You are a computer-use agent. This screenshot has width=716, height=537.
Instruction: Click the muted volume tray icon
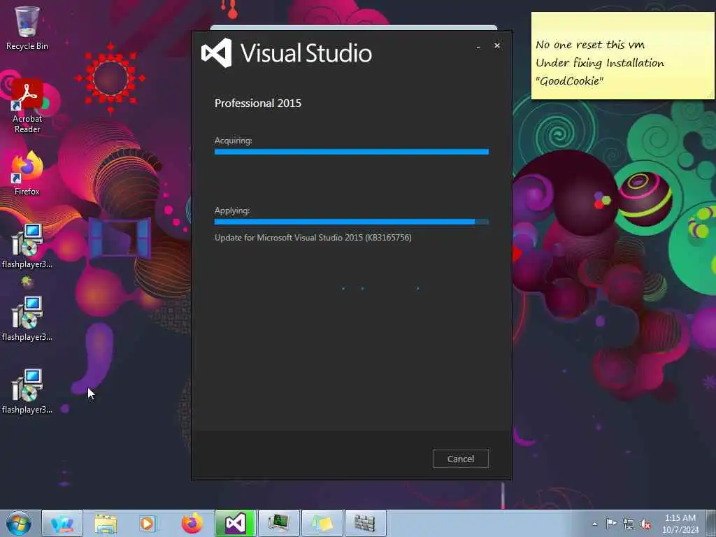pyautogui.click(x=645, y=524)
